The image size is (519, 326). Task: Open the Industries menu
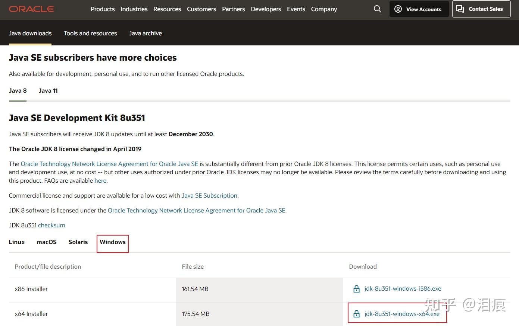click(134, 9)
